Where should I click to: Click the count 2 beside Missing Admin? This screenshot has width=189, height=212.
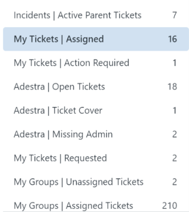coord(174,134)
